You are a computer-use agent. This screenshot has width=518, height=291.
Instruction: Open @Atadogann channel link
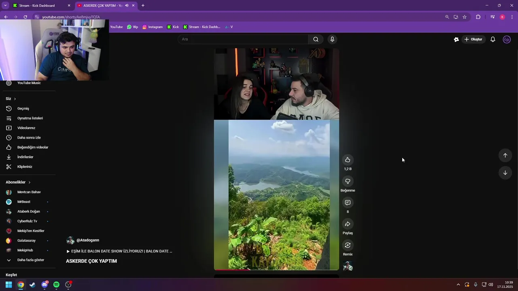coord(88,240)
